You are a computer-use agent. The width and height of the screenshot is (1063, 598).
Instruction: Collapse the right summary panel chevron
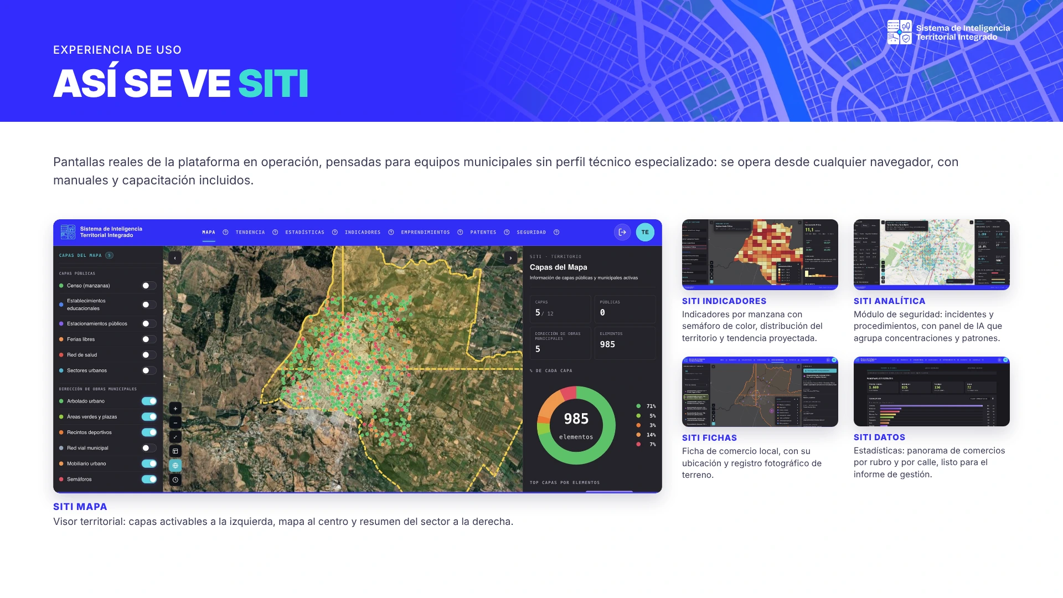coord(510,258)
